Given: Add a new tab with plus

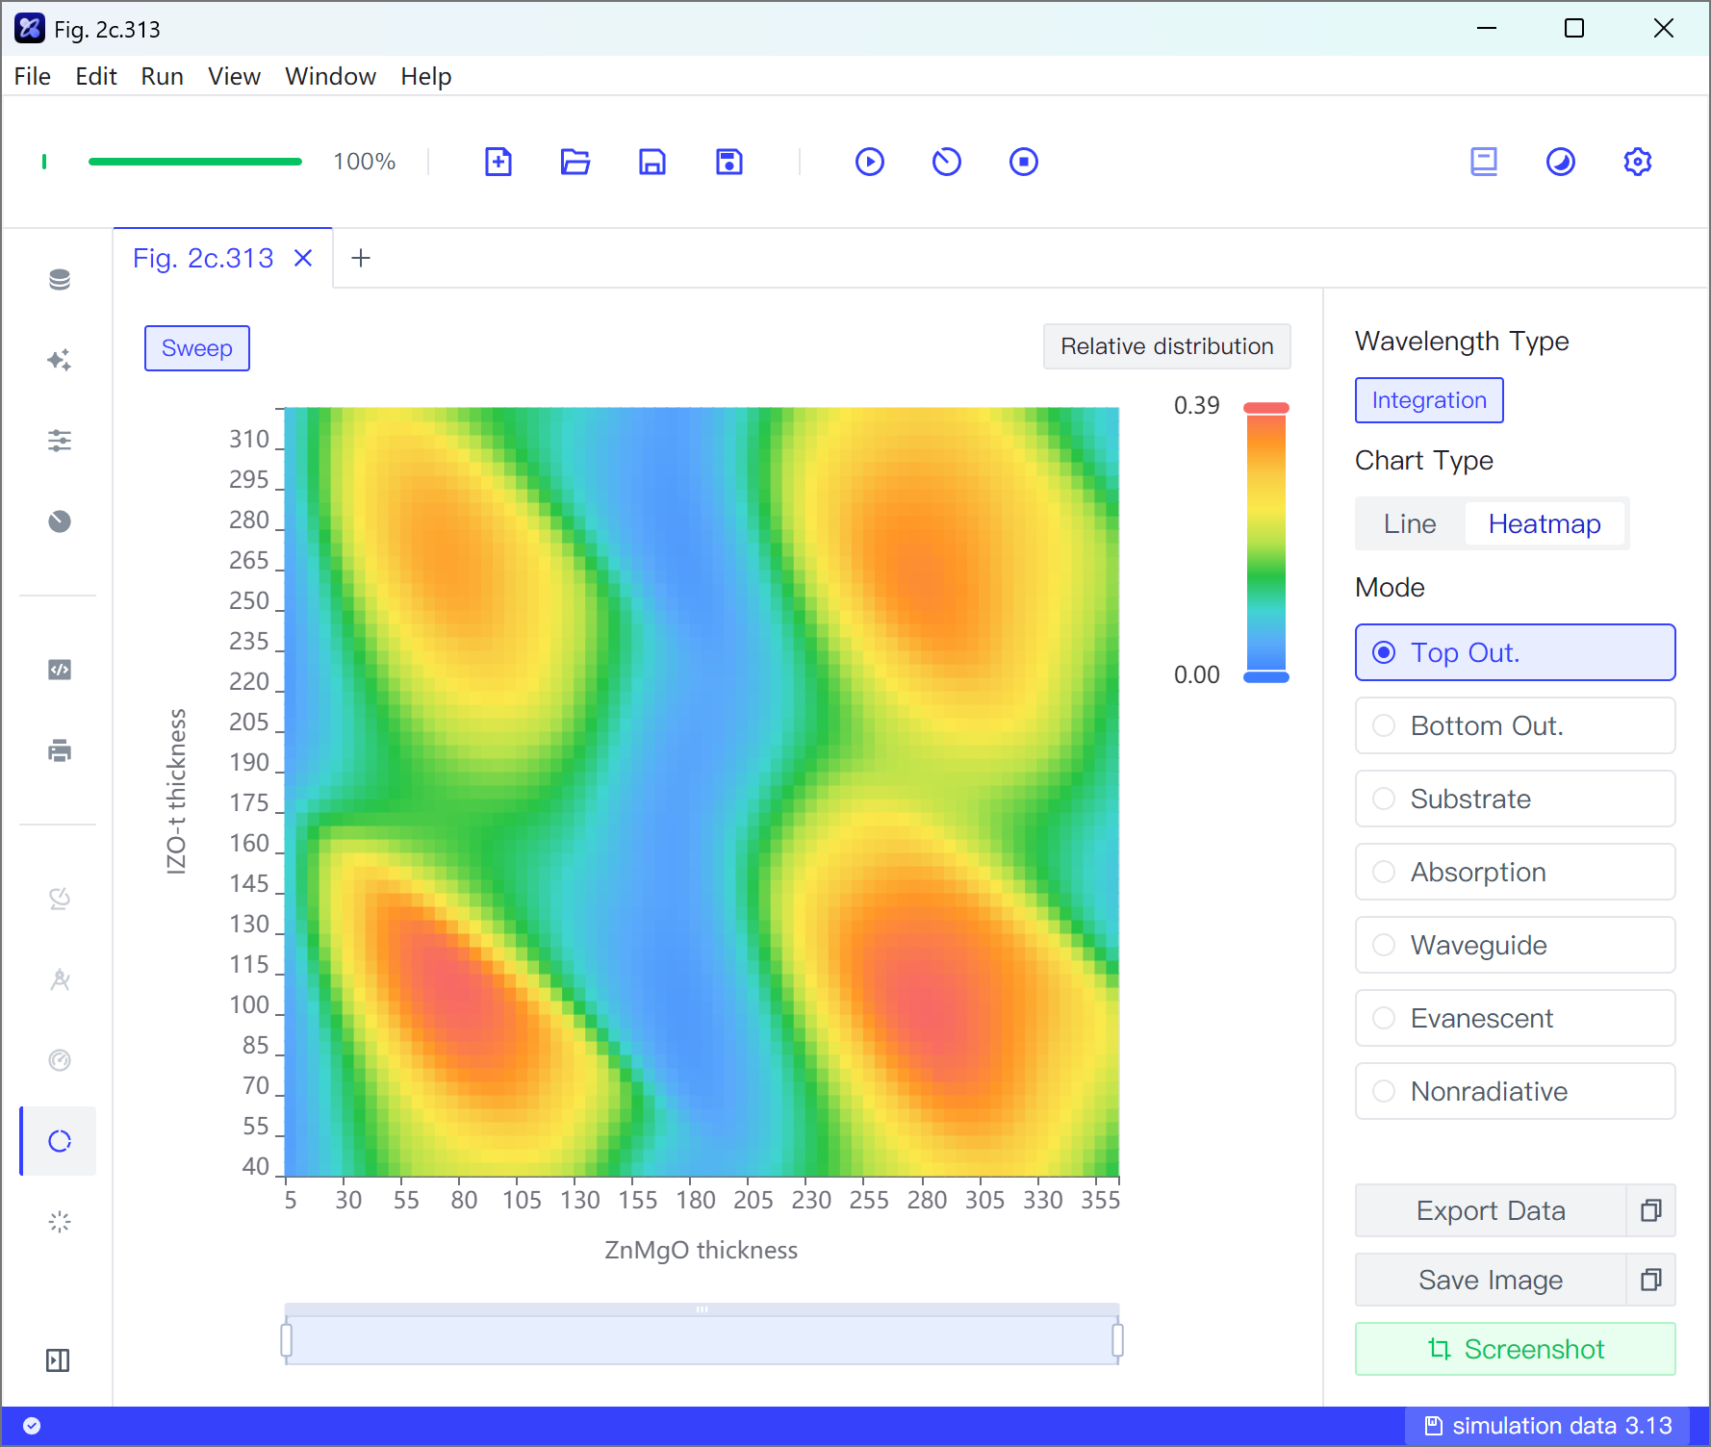Looking at the screenshot, I should click(361, 258).
